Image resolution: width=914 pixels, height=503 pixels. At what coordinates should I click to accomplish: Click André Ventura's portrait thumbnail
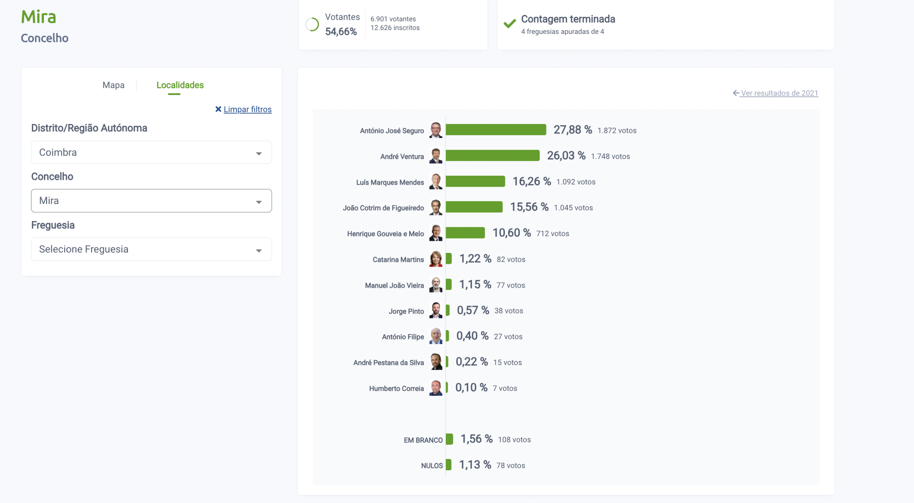tap(436, 156)
